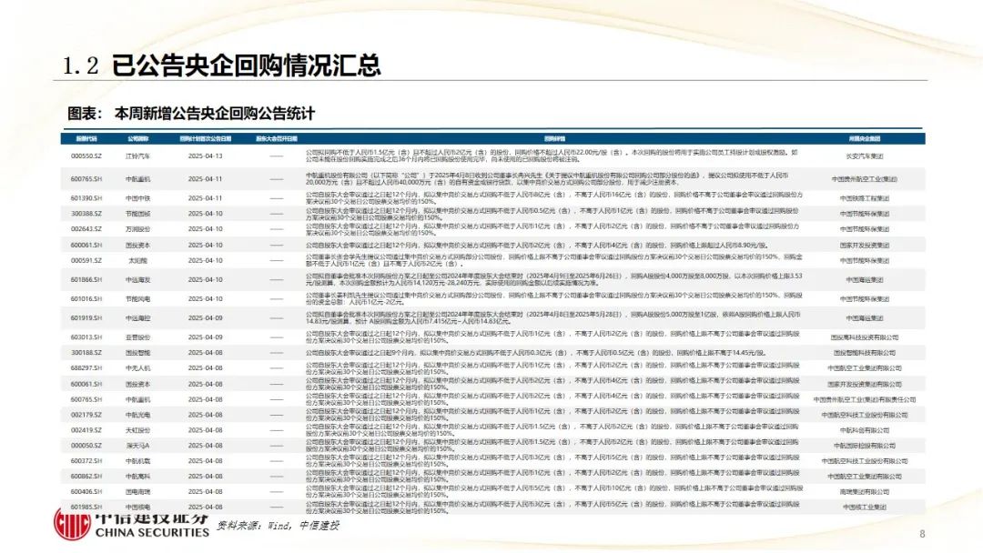Click company name 深天马A

138,446
